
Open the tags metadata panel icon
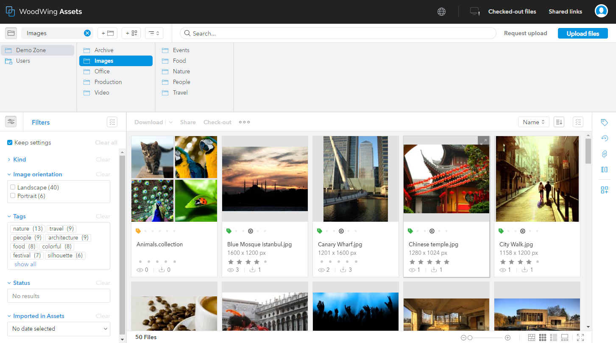605,122
